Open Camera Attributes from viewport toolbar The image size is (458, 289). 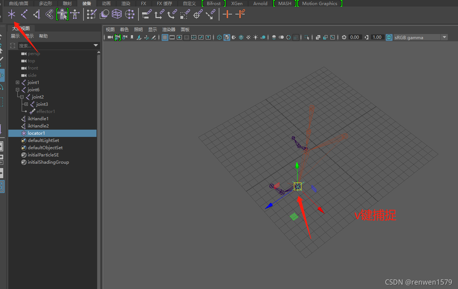[x=124, y=37]
